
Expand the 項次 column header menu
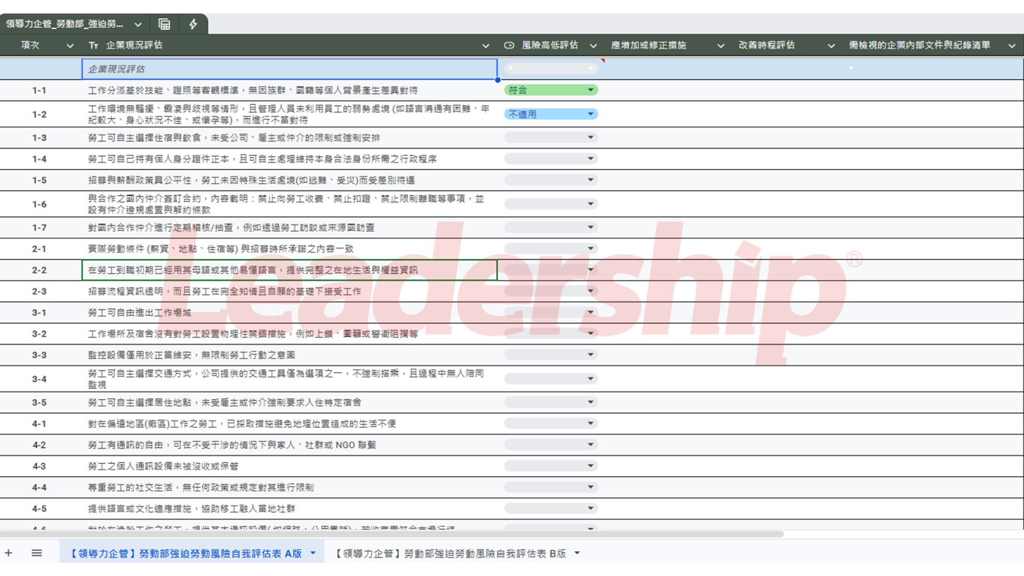pyautogui.click(x=70, y=46)
